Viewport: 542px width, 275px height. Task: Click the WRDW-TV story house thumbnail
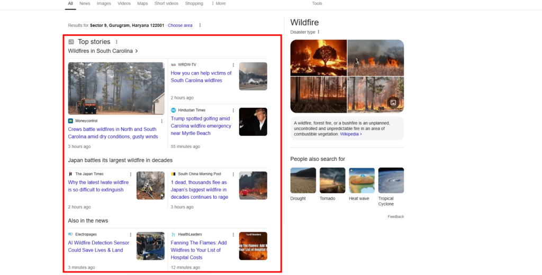[253, 76]
